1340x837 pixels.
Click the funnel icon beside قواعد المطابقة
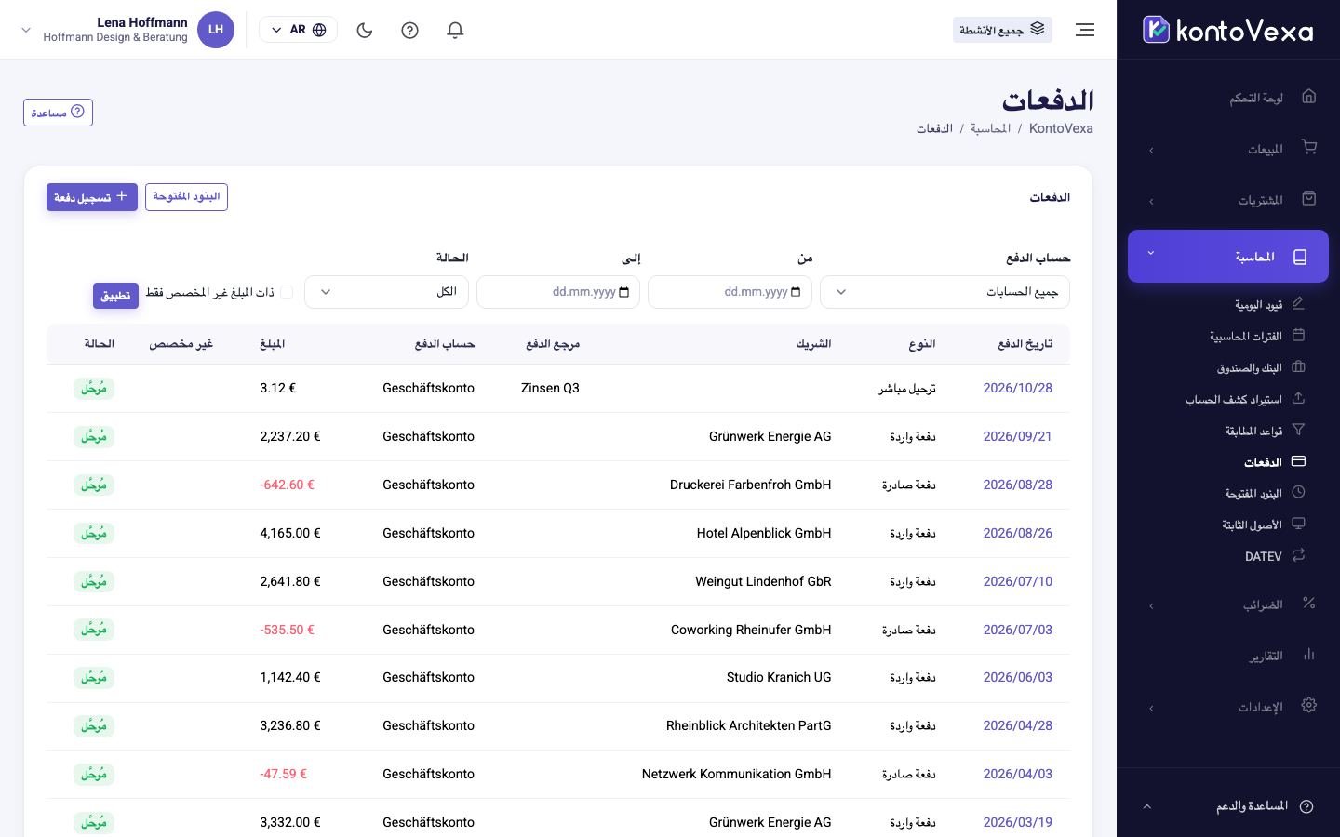[x=1298, y=431]
